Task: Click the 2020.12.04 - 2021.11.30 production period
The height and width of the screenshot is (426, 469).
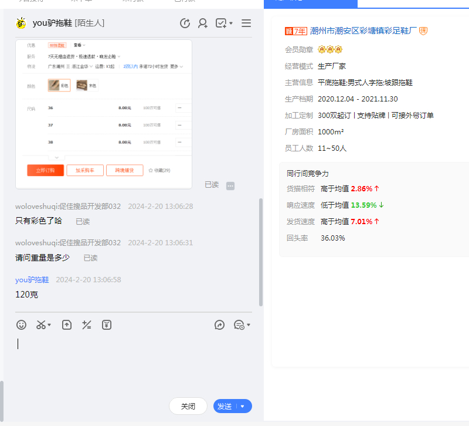Action: tap(358, 99)
